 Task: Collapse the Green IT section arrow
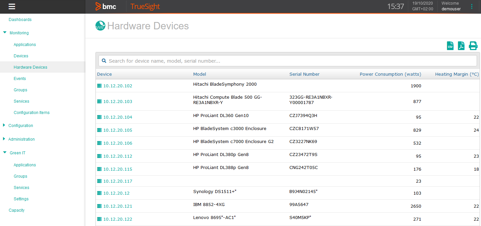click(x=5, y=153)
